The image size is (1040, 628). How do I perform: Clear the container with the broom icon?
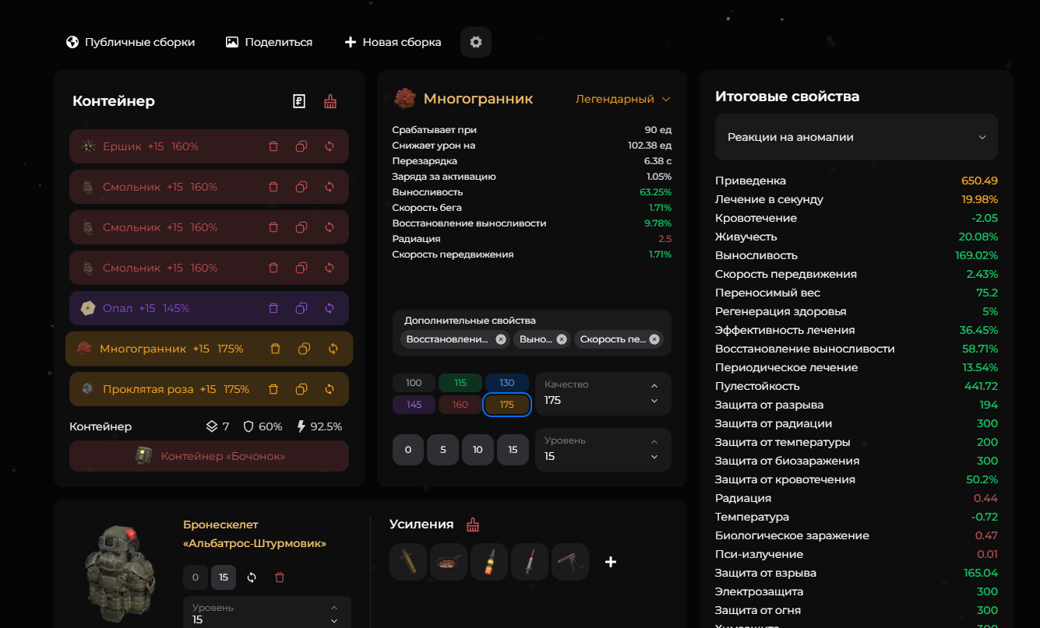point(330,101)
